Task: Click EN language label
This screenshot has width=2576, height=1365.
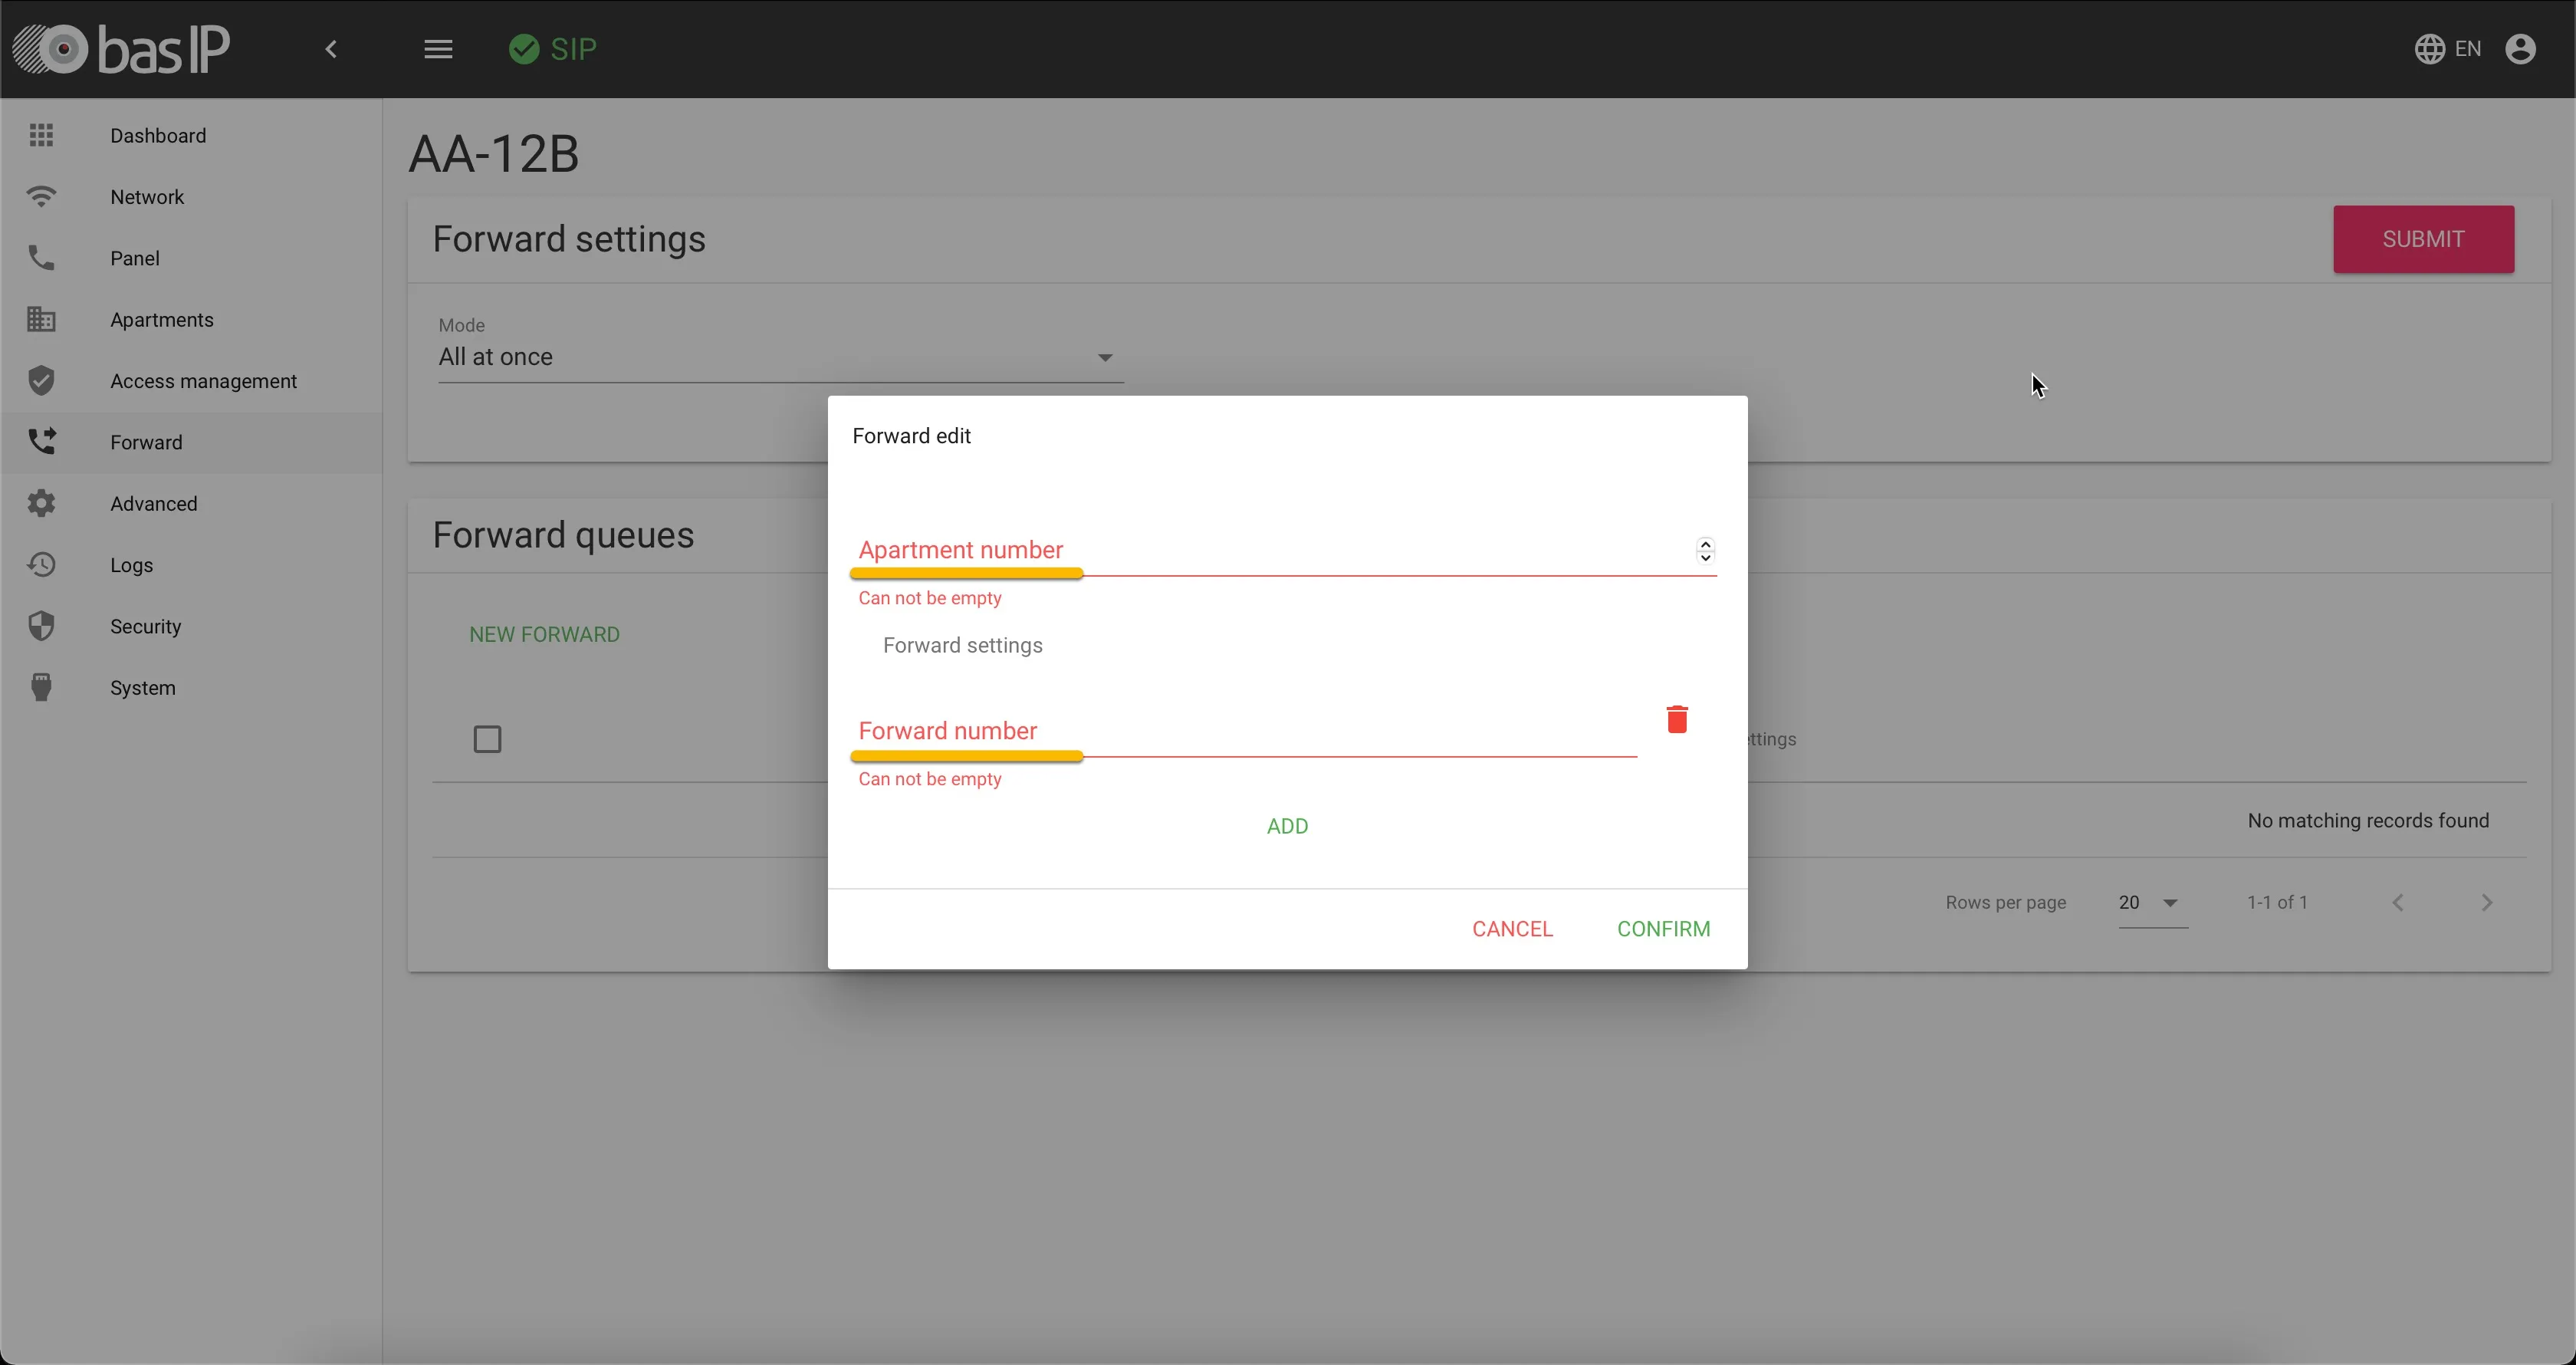Action: [x=2467, y=49]
